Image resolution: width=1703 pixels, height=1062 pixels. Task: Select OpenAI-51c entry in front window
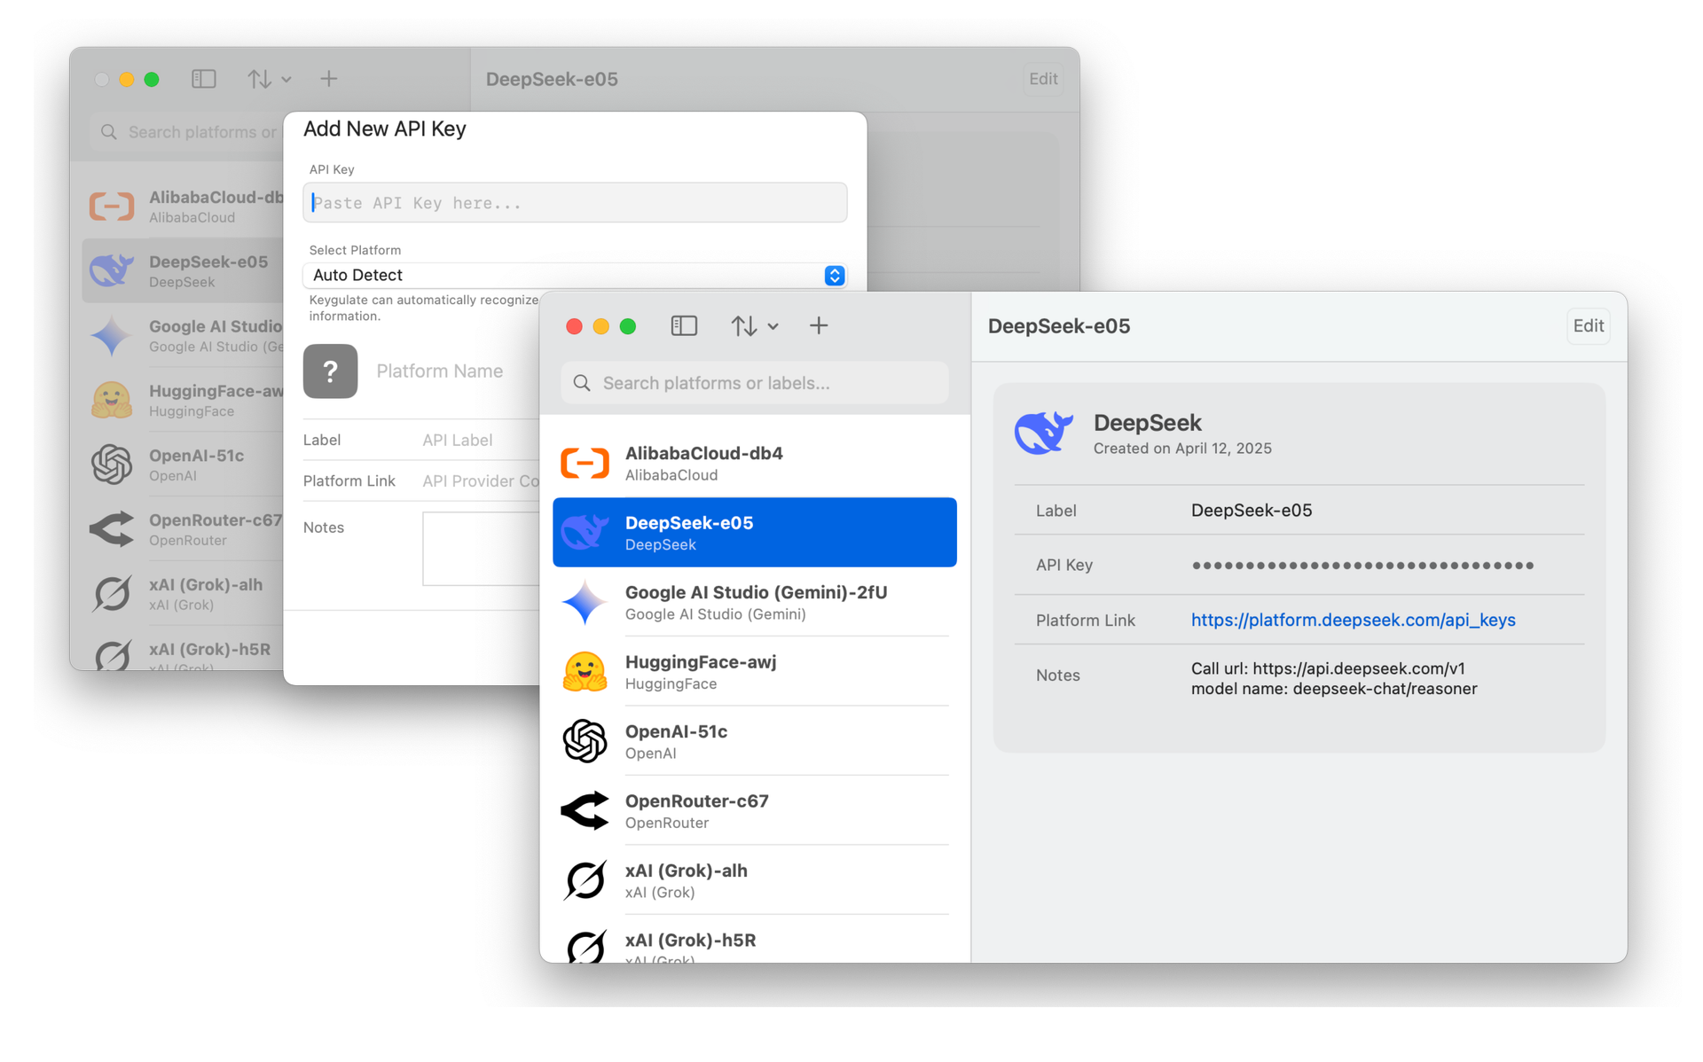755,741
